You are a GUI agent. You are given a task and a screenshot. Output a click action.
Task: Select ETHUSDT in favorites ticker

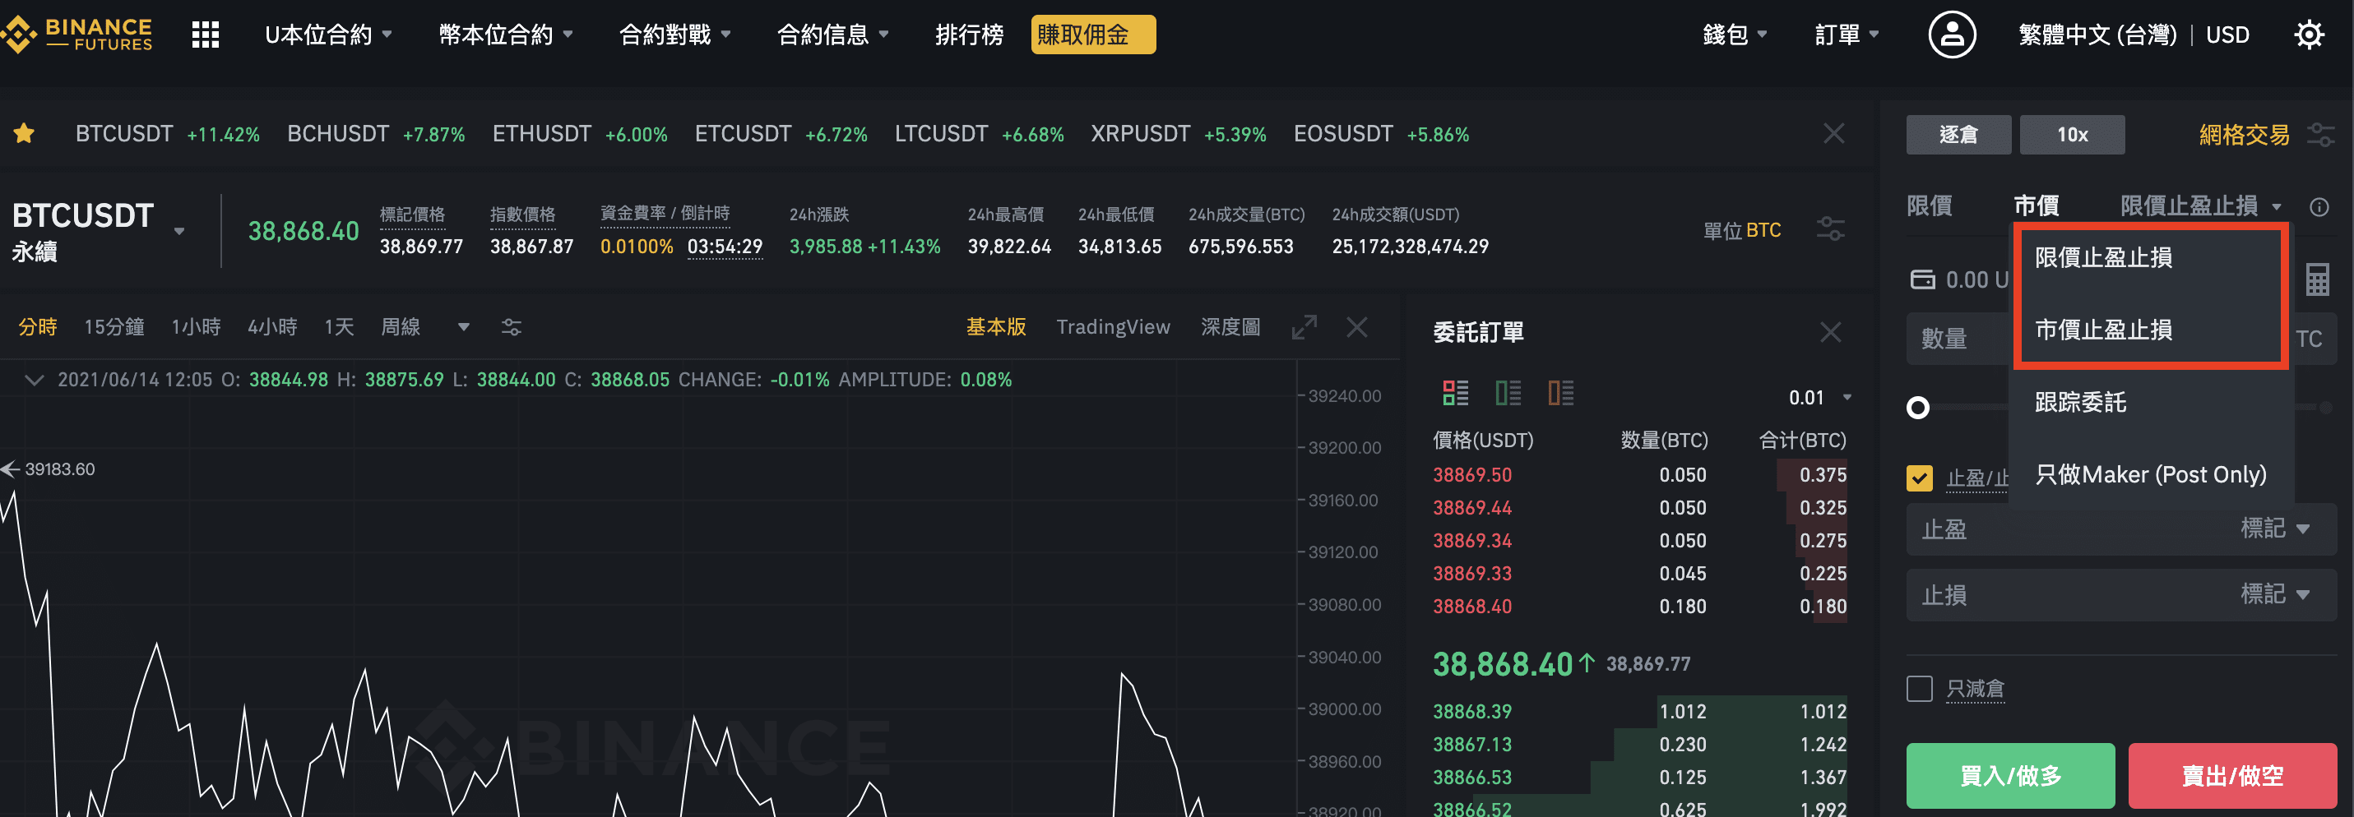579,134
